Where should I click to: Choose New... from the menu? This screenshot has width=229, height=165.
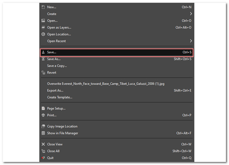click(x=117, y=7)
